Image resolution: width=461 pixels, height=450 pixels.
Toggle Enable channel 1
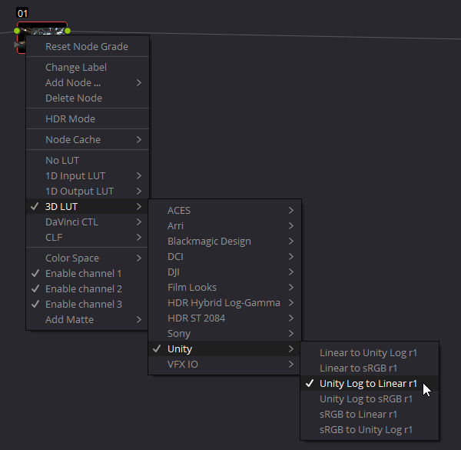pos(88,273)
